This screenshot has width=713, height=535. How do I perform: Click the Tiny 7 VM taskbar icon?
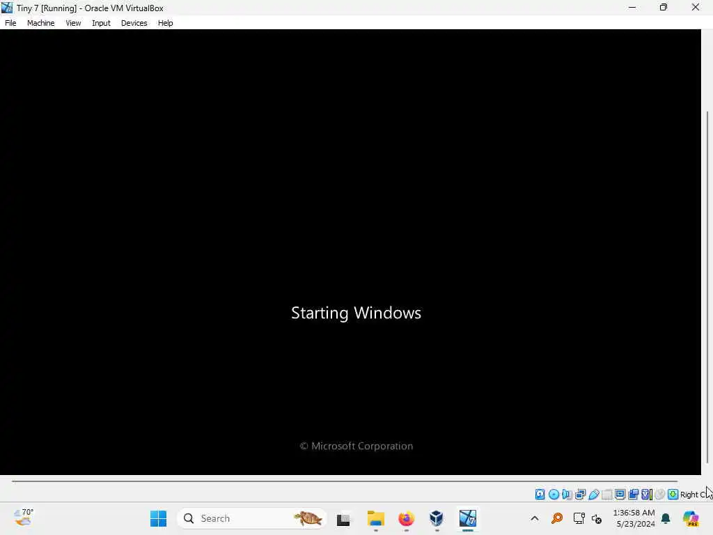tap(467, 518)
